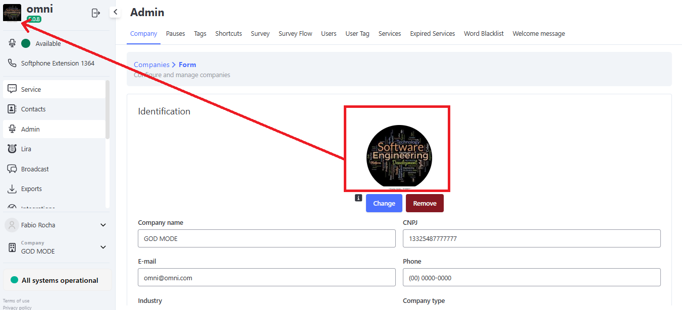Click the Broadcast speech bubbles icon
The image size is (682, 310).
(13, 169)
